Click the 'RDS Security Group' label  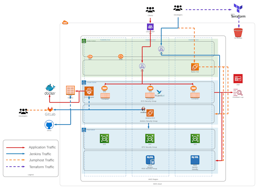pyautogui.click(x=149, y=169)
